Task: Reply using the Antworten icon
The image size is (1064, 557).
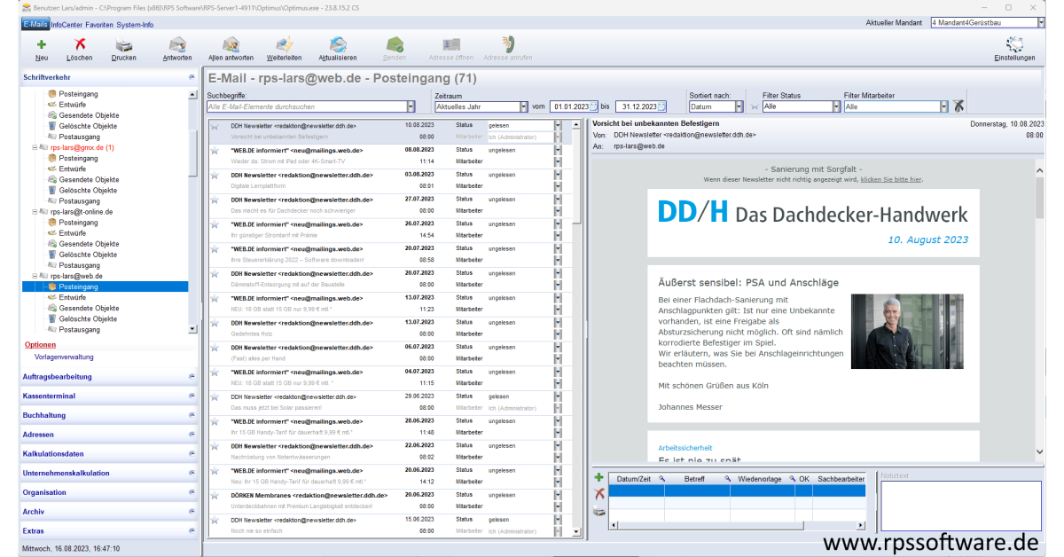Action: coord(177,44)
